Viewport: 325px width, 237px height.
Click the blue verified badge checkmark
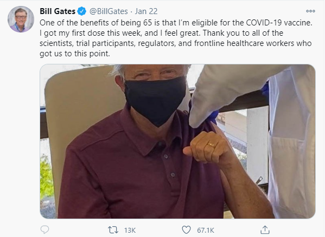point(82,11)
